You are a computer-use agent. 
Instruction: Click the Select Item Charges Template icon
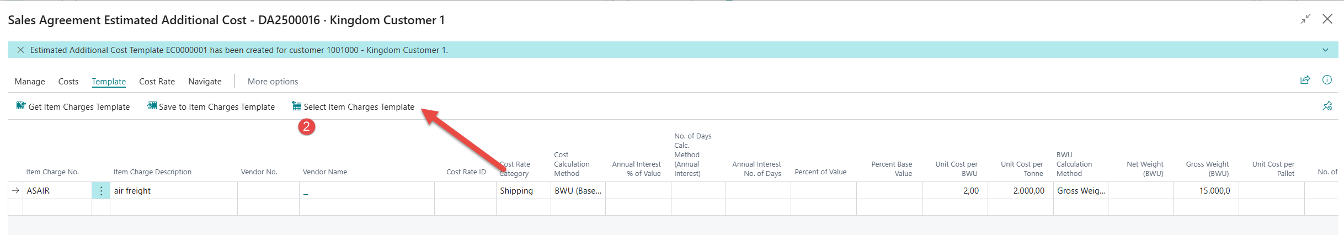click(x=297, y=106)
